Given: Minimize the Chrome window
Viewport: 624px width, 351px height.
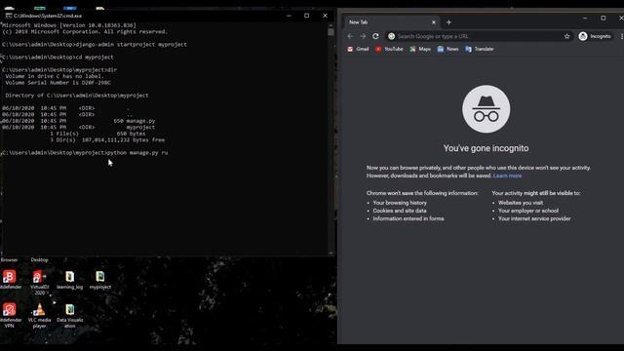Looking at the screenshot, I should (585, 18).
